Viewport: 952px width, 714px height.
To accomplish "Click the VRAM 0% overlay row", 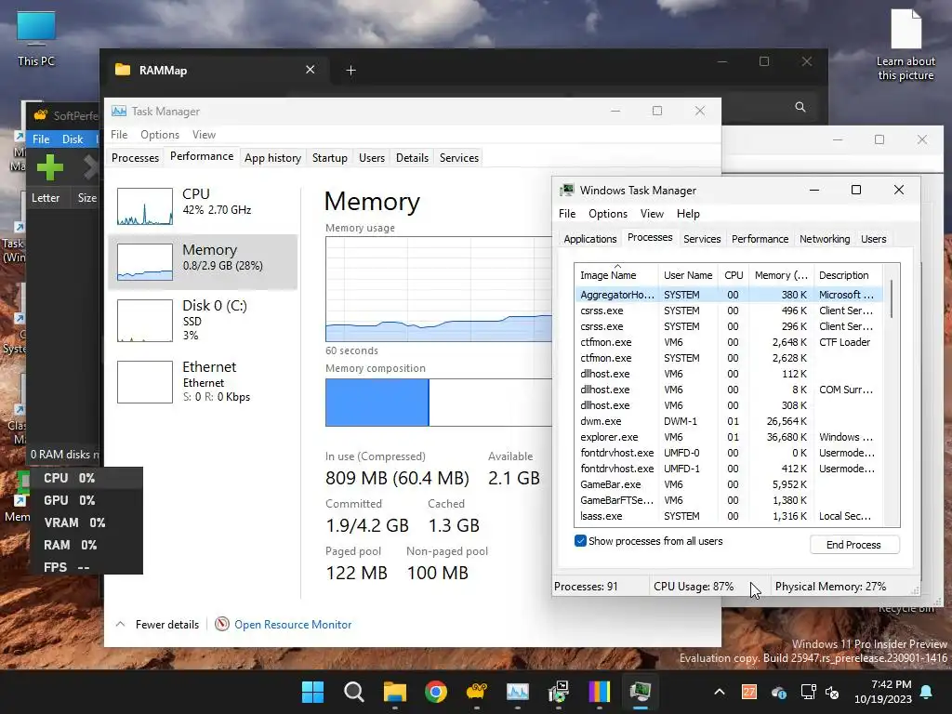I will [x=85, y=522].
